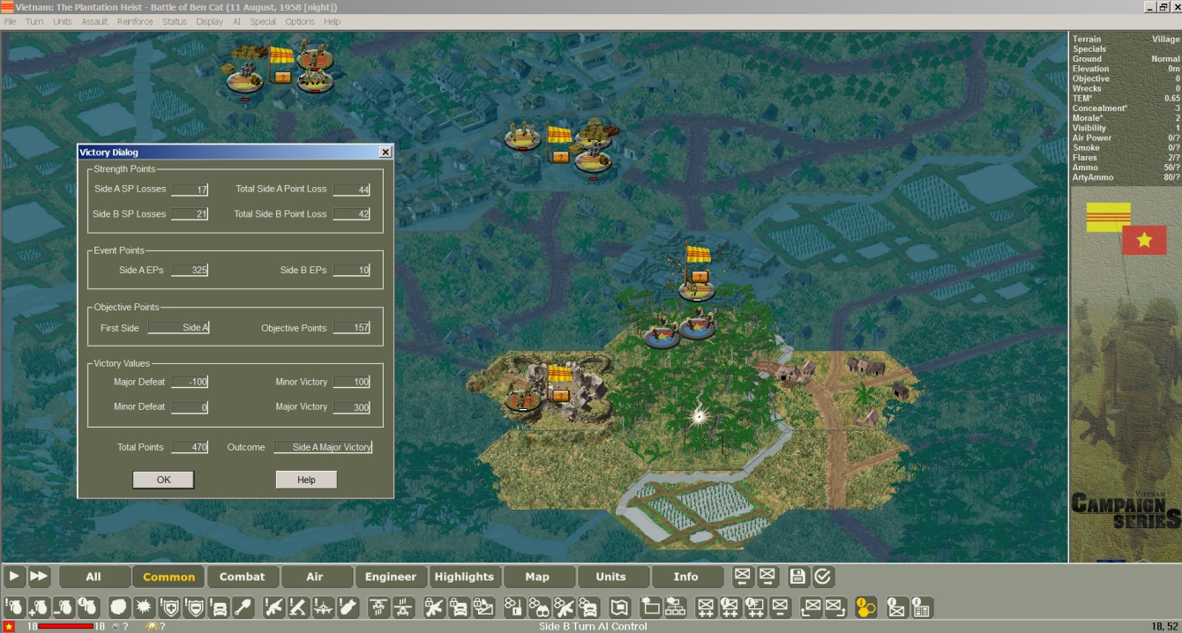Click the Side A SP Losses field

click(x=190, y=190)
